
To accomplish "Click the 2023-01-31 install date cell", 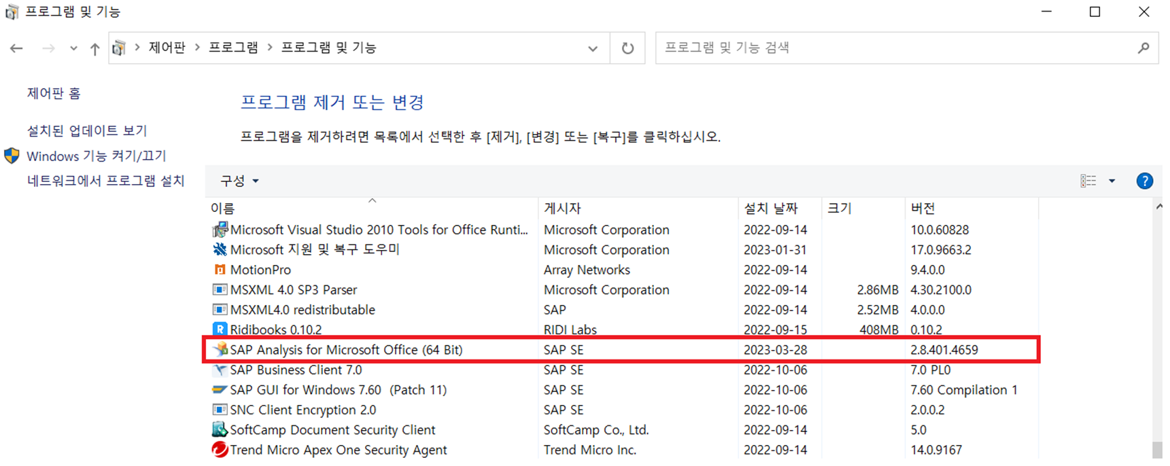I will click(775, 250).
